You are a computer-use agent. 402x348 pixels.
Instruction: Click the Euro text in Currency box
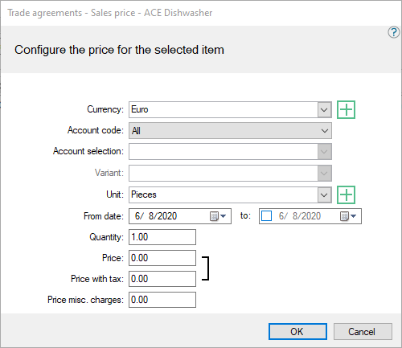(140, 109)
